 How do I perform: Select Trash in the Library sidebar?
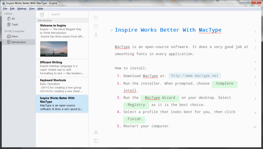[x=19, y=25]
